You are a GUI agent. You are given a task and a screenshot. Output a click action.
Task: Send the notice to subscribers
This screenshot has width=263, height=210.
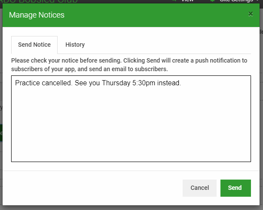click(x=235, y=188)
